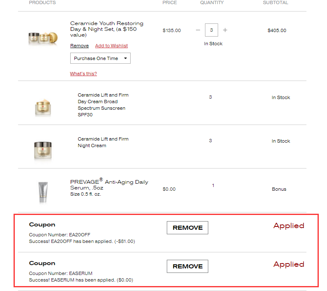The width and height of the screenshot is (327, 291).
Task: Click the Remove link under Ceramide set
Action: point(79,46)
